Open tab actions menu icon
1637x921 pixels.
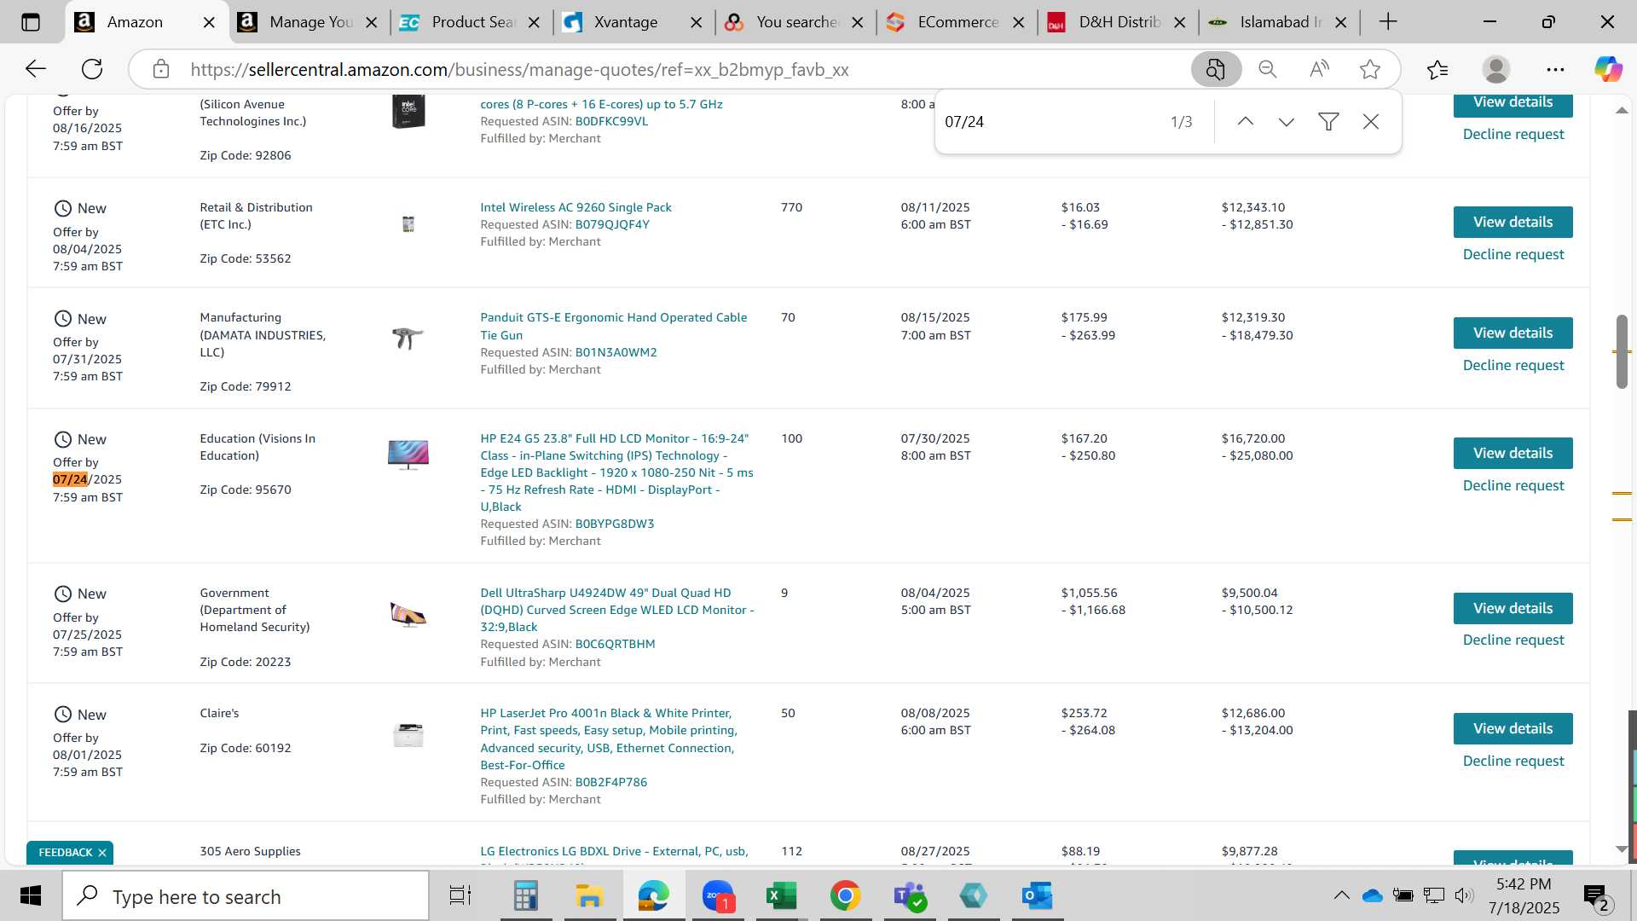(x=31, y=22)
